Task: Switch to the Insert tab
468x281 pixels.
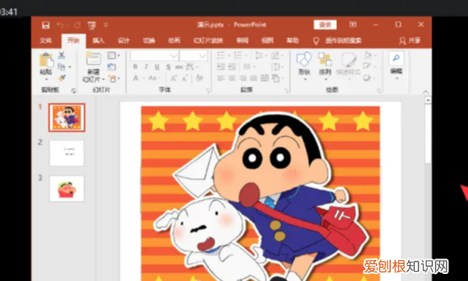Action: pos(98,41)
